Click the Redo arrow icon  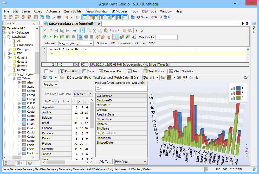tap(117, 30)
